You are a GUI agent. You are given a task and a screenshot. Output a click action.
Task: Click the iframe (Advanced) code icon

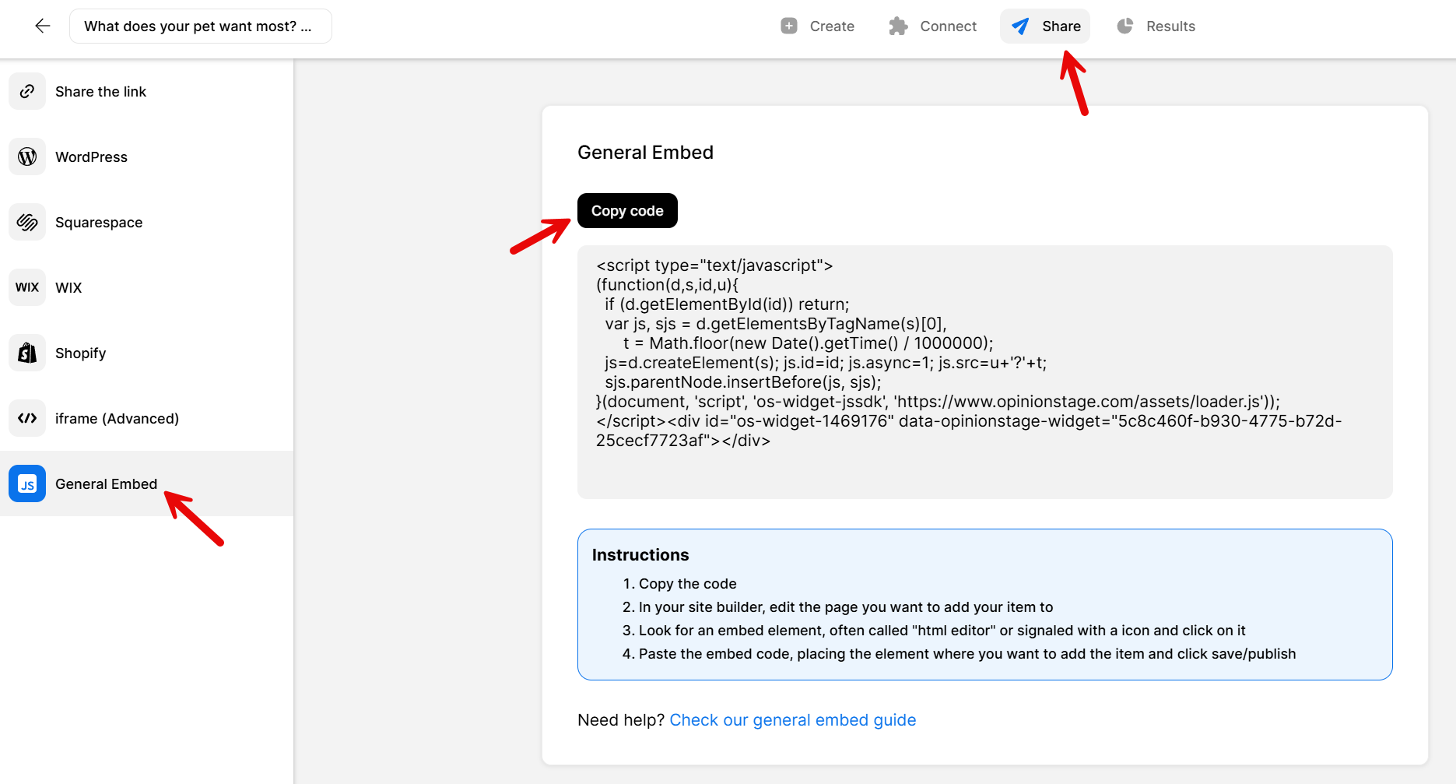tap(26, 418)
